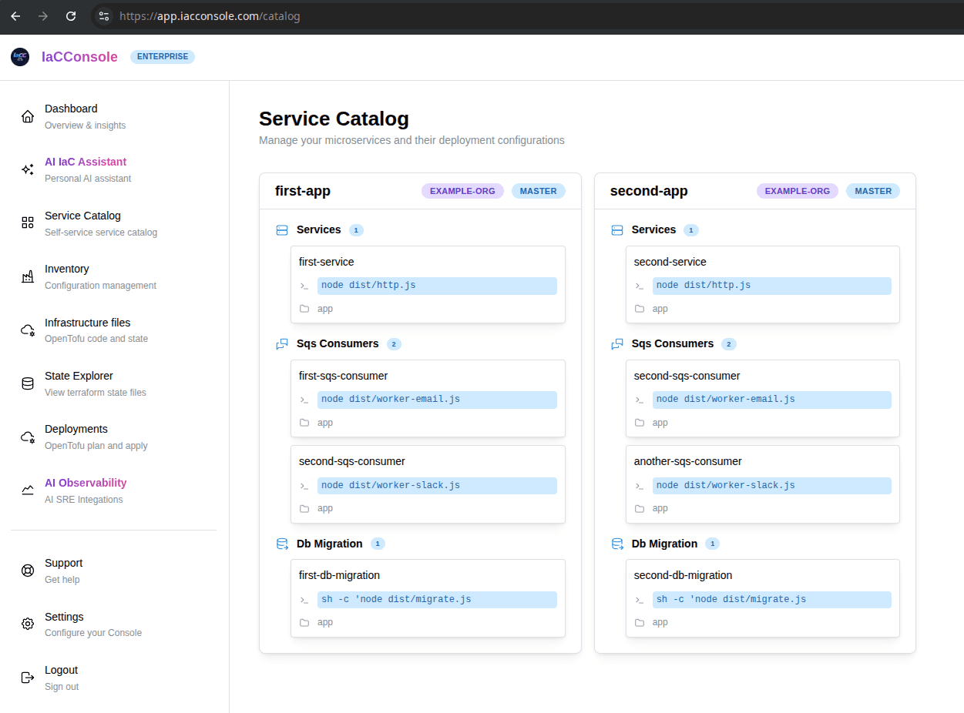Image resolution: width=964 pixels, height=713 pixels.
Task: Click the browser address bar URL
Action: pyautogui.click(x=210, y=15)
